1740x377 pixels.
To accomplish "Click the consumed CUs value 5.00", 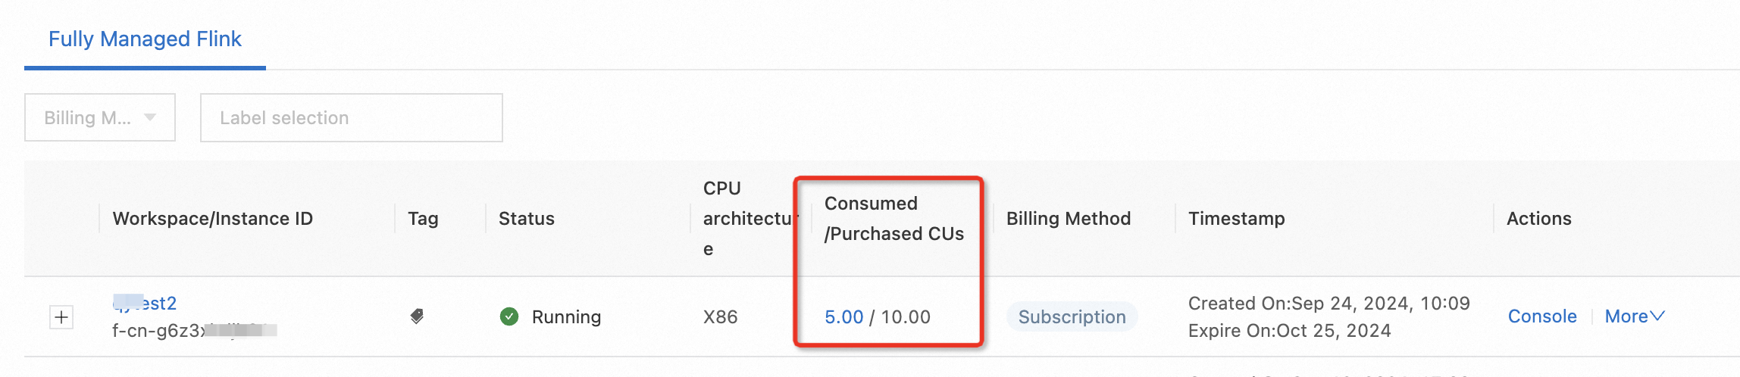I will (843, 316).
